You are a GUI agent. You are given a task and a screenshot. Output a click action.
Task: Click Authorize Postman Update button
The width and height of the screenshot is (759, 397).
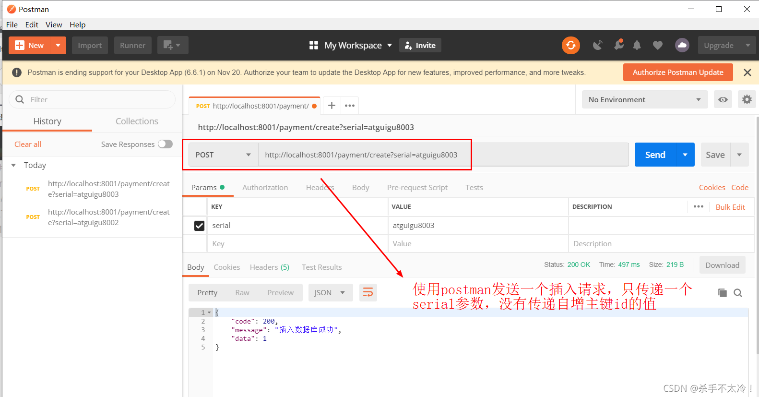[678, 72]
